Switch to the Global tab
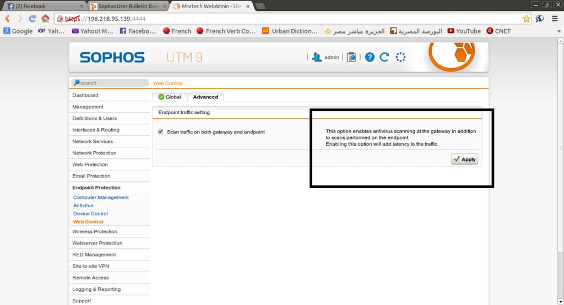 click(x=170, y=97)
